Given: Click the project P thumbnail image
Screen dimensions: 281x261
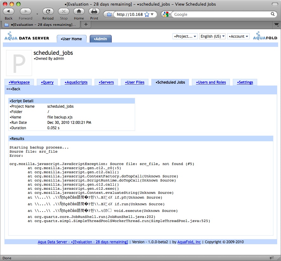Looking at the screenshot, I should (19, 63).
